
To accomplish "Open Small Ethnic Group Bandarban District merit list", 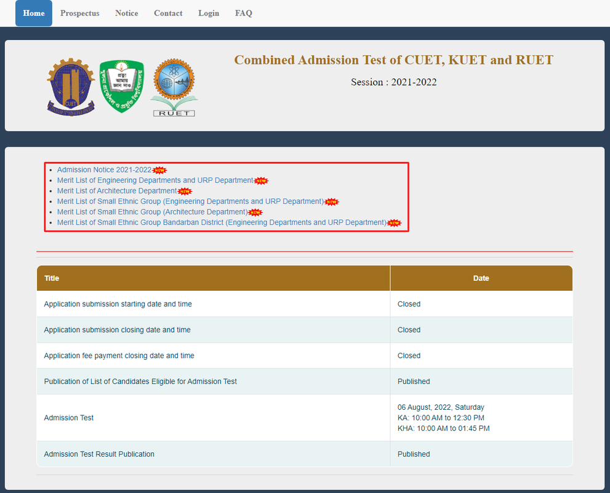I will click(222, 222).
